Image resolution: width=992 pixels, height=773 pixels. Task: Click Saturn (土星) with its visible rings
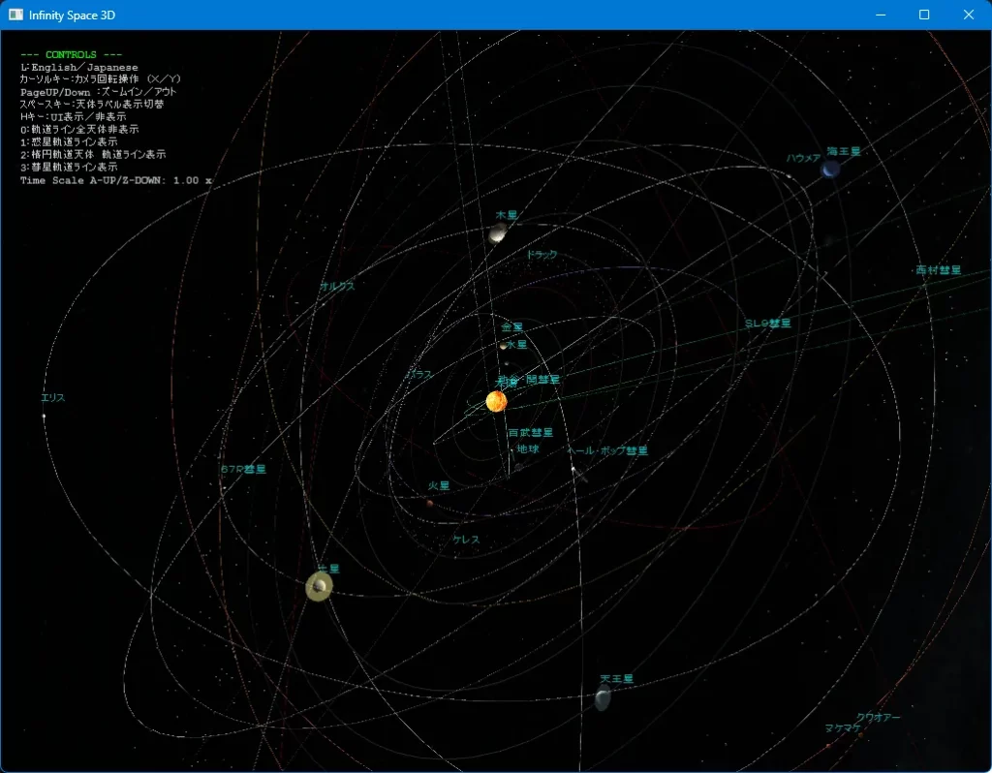319,585
